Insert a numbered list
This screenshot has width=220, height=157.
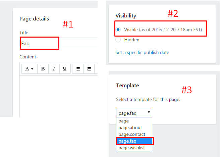(x=89, y=69)
